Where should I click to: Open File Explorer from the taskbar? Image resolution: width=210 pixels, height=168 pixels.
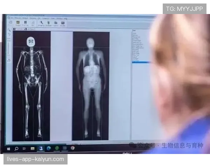tap(33, 148)
